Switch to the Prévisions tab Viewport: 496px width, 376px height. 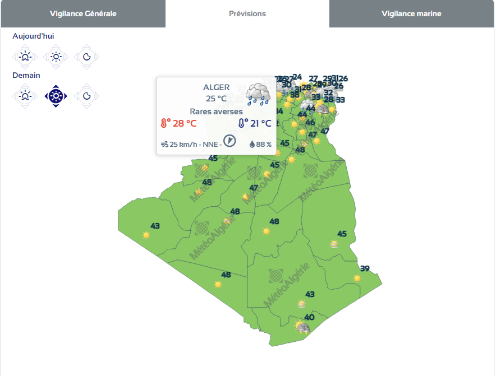247,13
